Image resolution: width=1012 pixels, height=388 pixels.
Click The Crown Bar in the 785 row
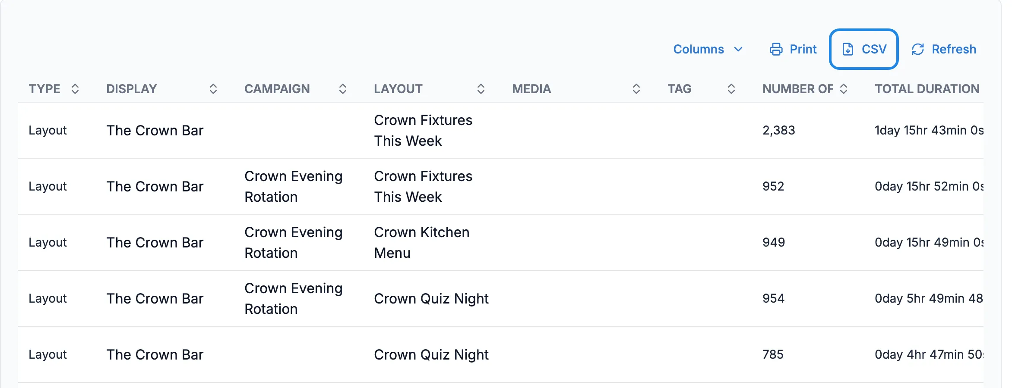pyautogui.click(x=155, y=354)
